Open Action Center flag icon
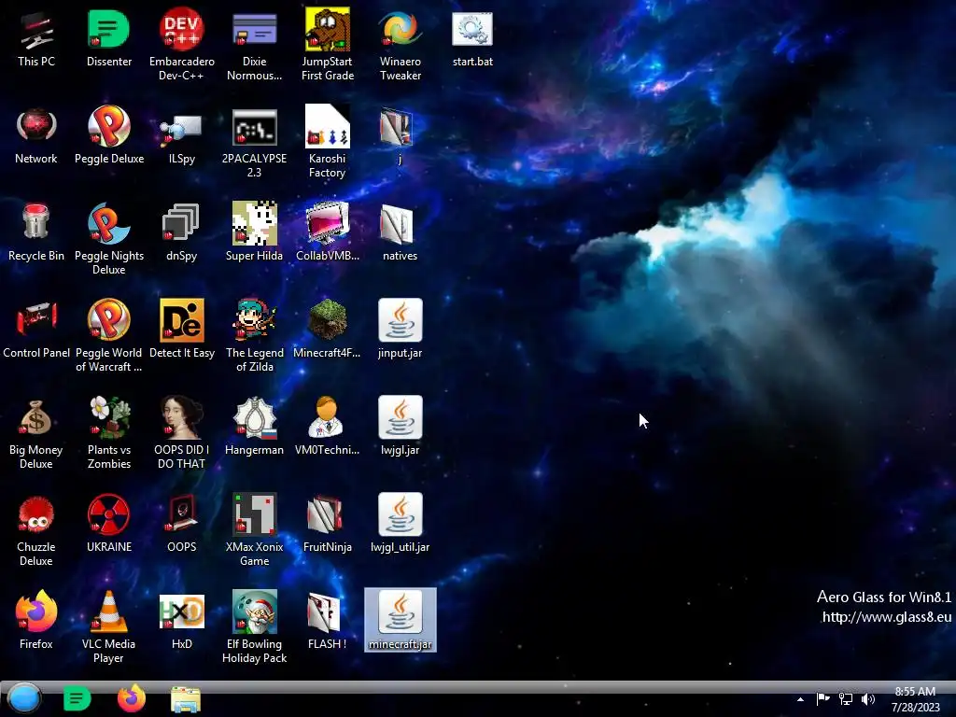 pyautogui.click(x=823, y=698)
